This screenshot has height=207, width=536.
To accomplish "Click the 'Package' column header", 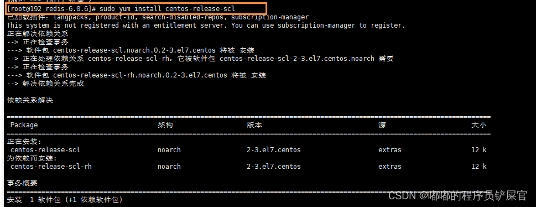I will pyautogui.click(x=24, y=125).
